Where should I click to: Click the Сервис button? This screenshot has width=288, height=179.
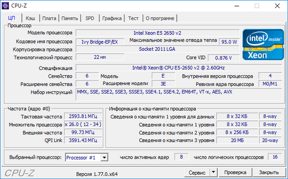coord(197,172)
